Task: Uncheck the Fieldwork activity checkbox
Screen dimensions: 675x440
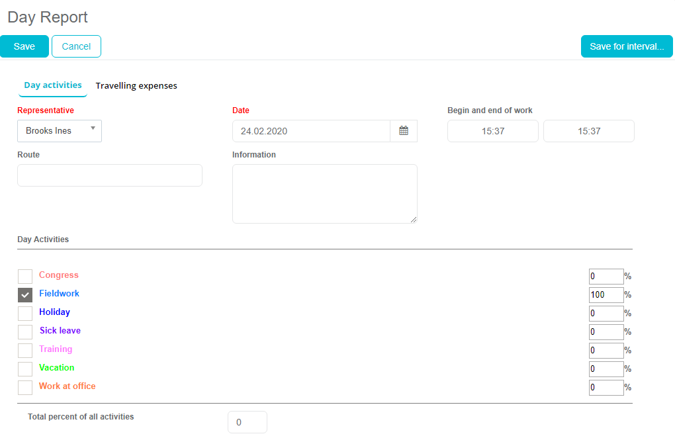Action: point(25,295)
